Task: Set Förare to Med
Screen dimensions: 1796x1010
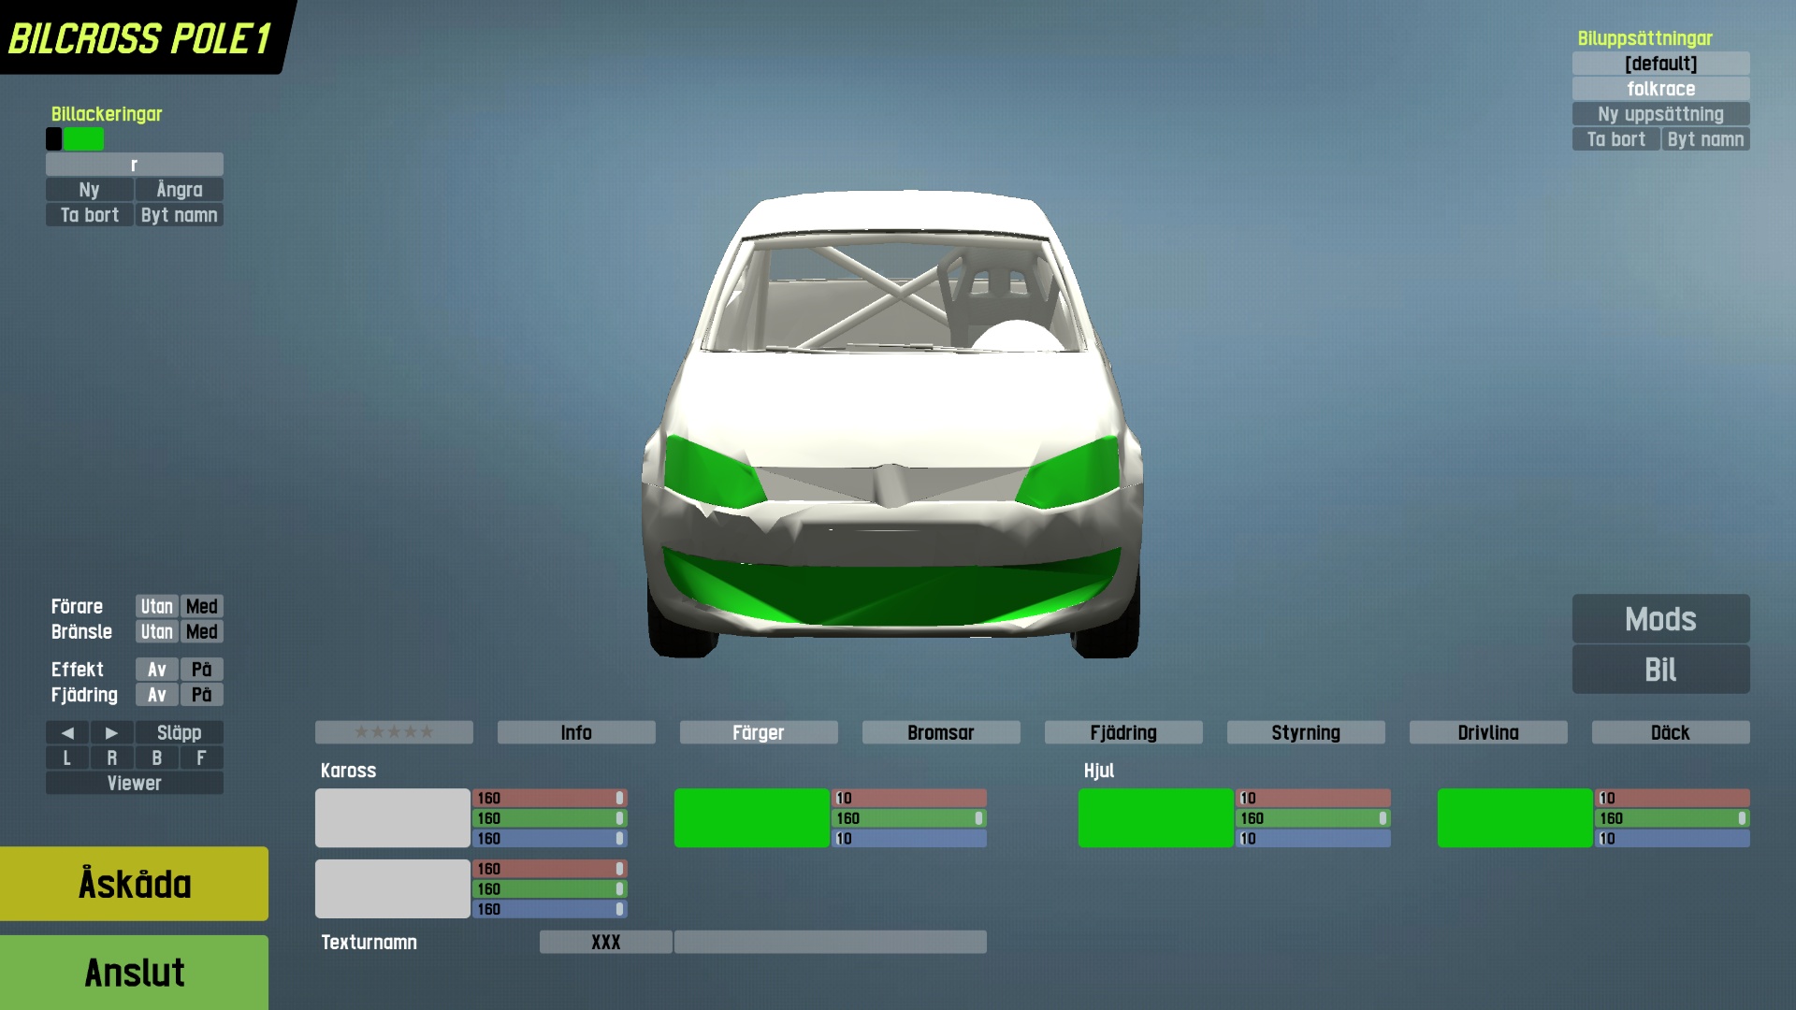Action: 201,607
